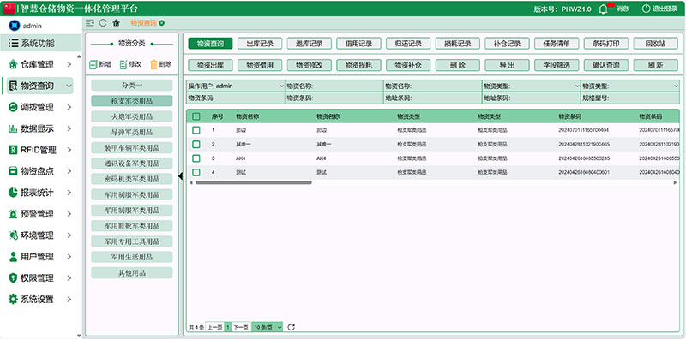This screenshot has height=339, width=686.
Task: Expand the 数据显示 menu chevron
Action: click(69, 129)
